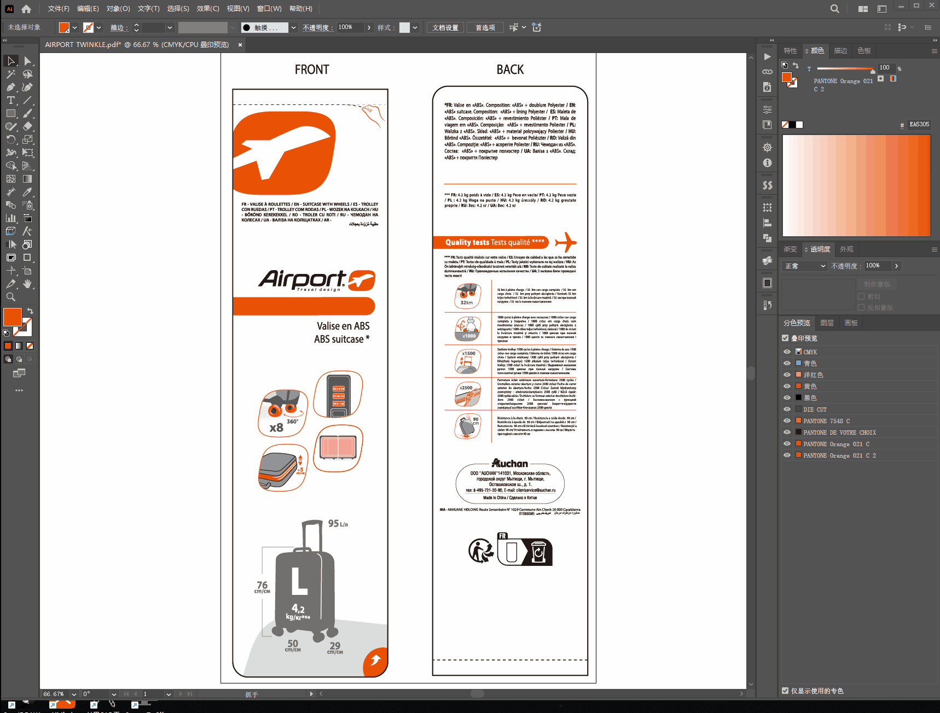Select the Rotate tool
Viewport: 940px width, 713px height.
(x=11, y=139)
